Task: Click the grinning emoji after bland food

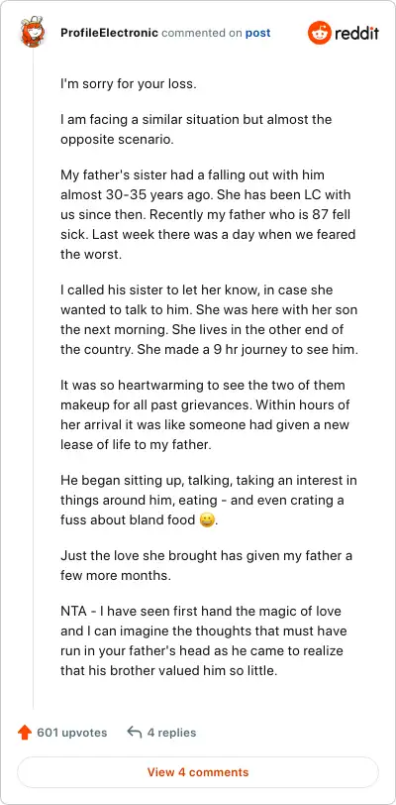Action: 206,520
